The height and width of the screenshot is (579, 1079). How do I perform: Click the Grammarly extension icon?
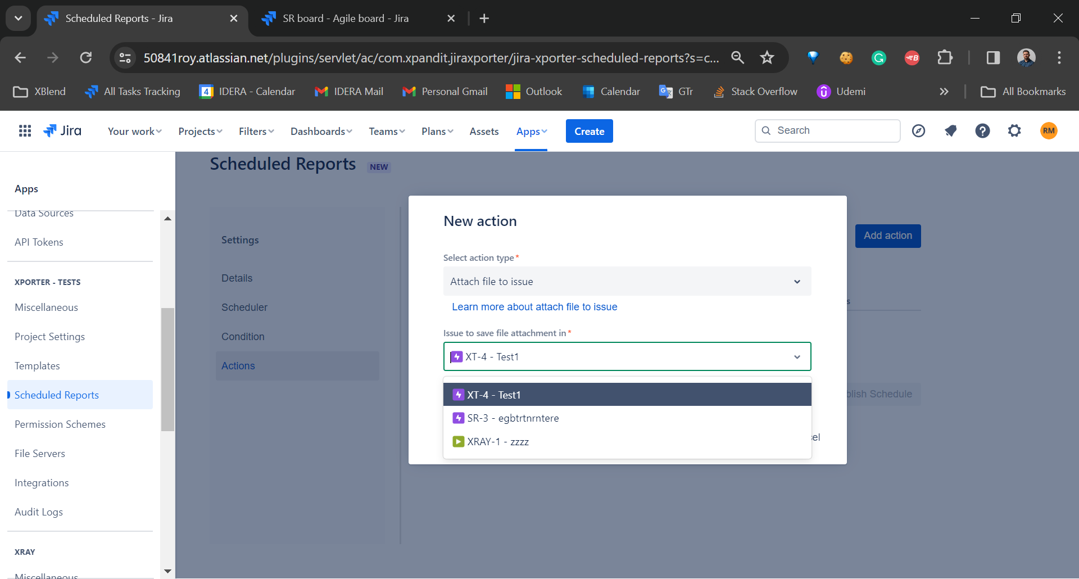click(878, 57)
